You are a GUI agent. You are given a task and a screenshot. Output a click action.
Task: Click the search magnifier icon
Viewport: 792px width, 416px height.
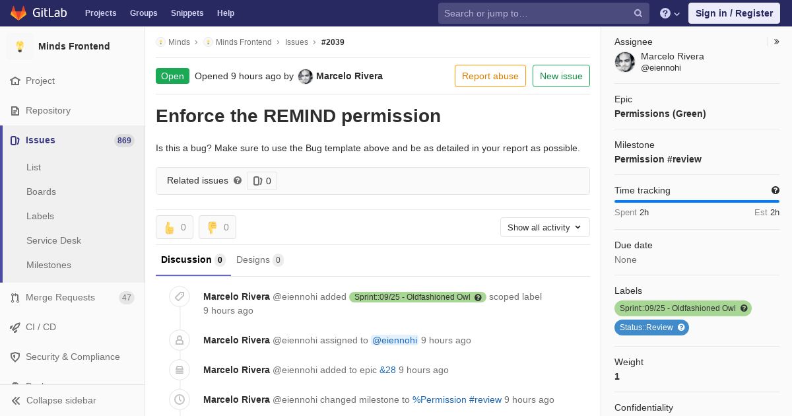click(638, 13)
